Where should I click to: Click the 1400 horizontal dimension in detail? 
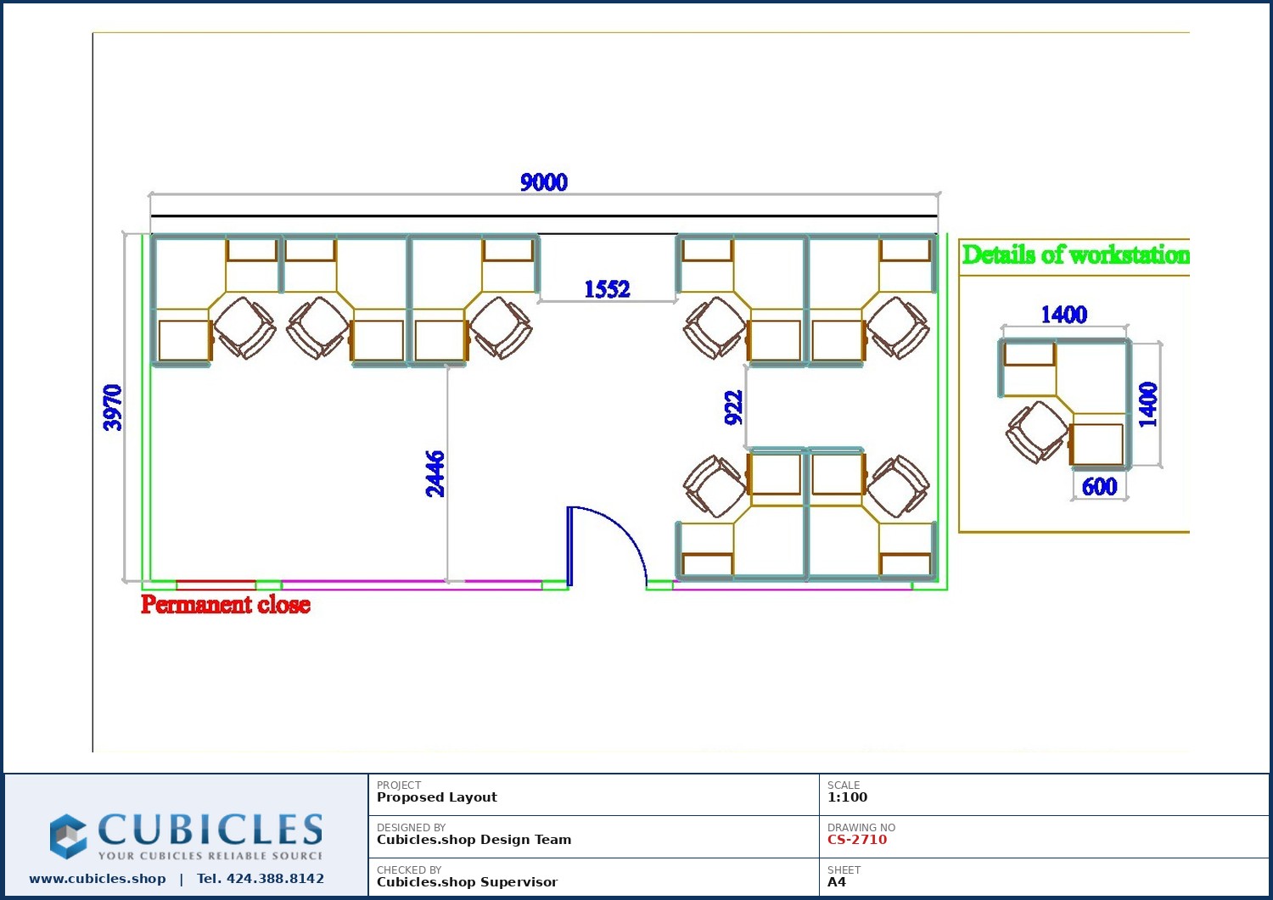[1064, 315]
